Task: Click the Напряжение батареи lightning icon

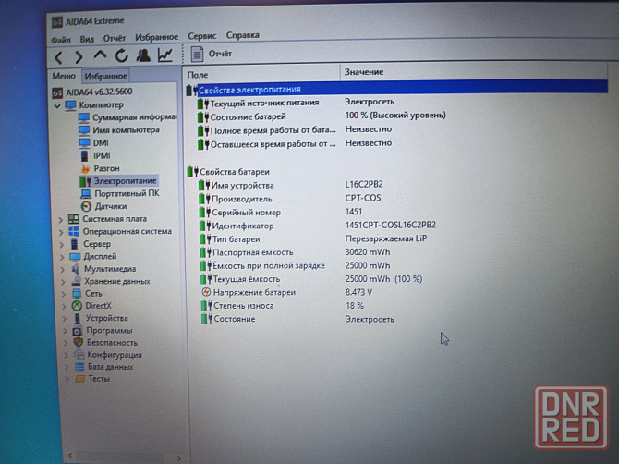Action: pos(206,292)
